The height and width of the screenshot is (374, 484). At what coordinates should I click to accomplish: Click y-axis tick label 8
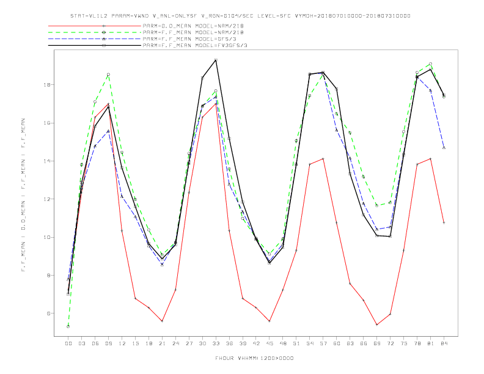48,275
